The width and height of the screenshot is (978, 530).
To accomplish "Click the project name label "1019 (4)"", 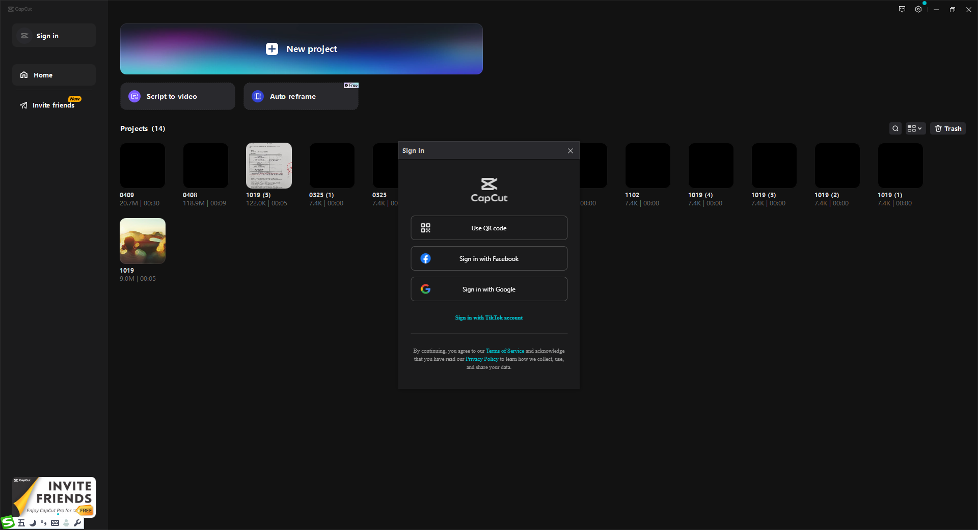I will [700, 195].
